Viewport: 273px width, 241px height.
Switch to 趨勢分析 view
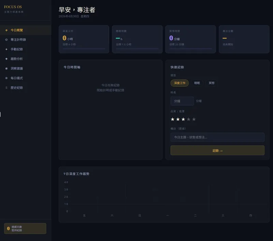click(25, 59)
